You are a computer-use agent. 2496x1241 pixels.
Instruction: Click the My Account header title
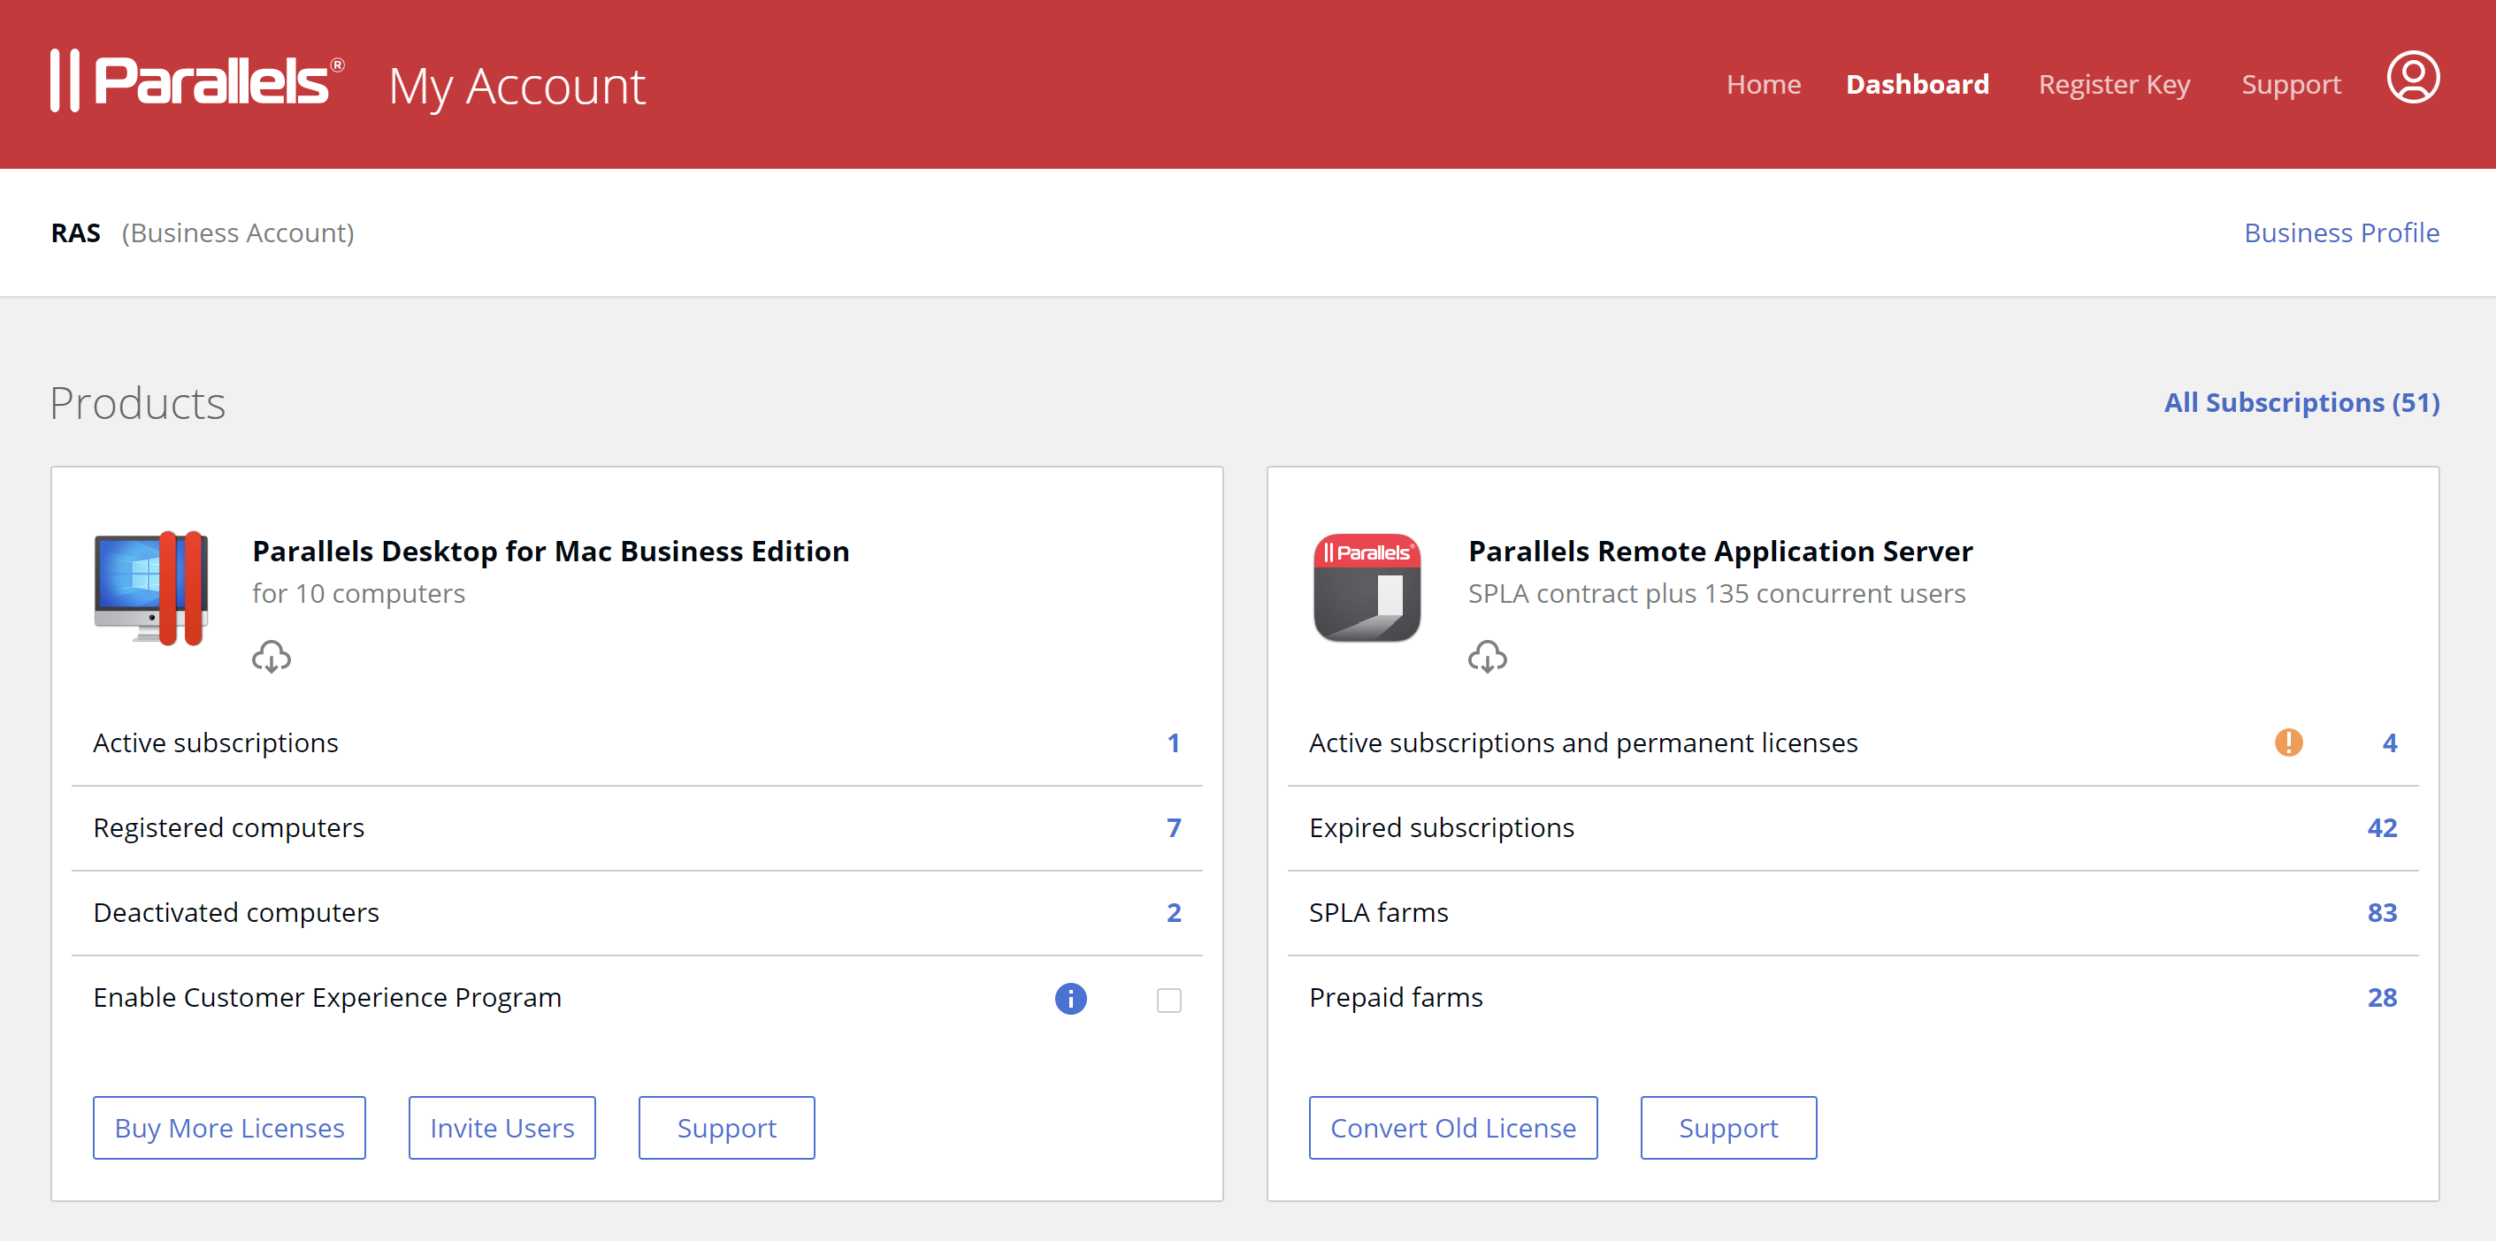point(517,88)
